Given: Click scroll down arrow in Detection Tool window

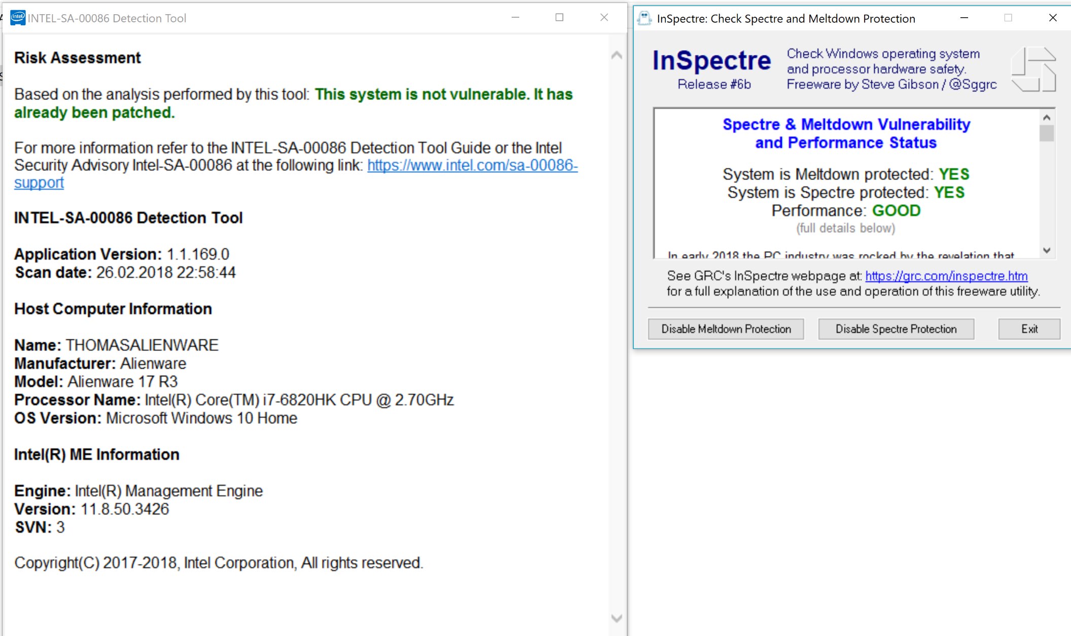Looking at the screenshot, I should point(617,618).
